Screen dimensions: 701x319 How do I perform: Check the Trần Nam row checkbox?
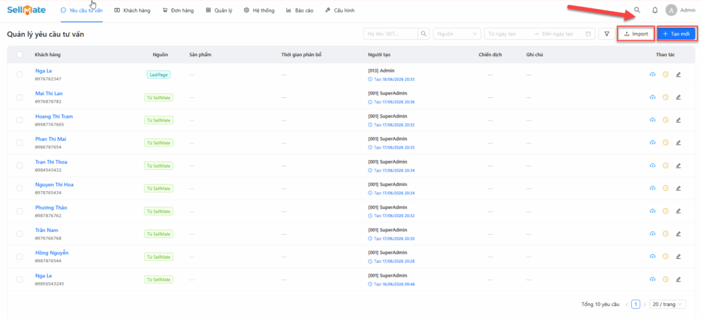pyautogui.click(x=20, y=233)
